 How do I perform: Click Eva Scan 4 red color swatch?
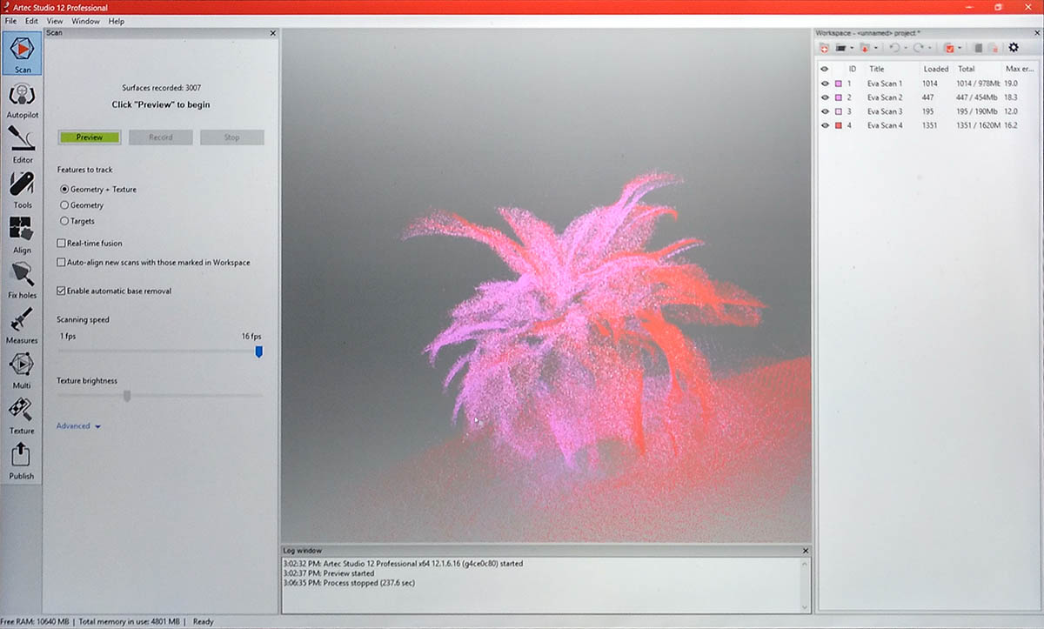[838, 125]
